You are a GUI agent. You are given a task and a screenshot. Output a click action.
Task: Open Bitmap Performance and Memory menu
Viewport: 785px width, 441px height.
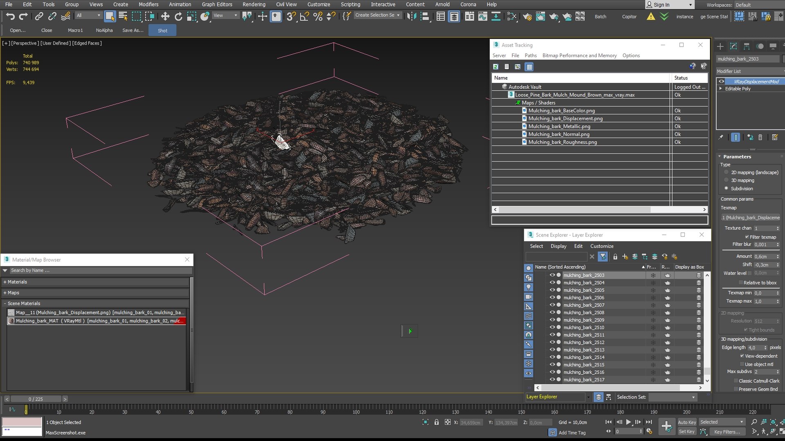tap(579, 56)
